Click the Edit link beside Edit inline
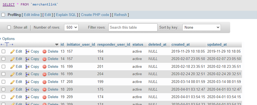Screen dimensions: 257x105 48,15
